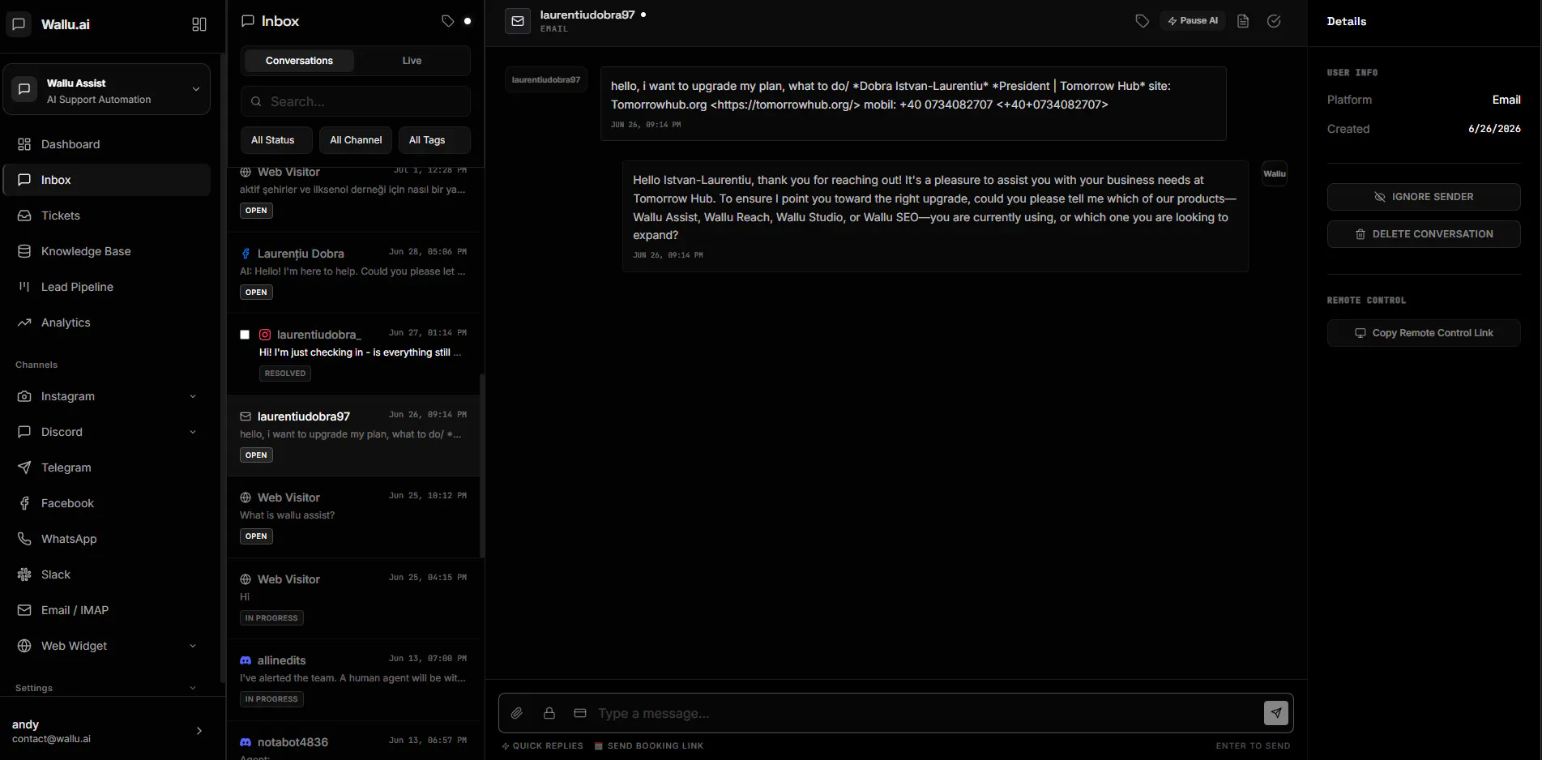Click the card icon in the message box

580,713
